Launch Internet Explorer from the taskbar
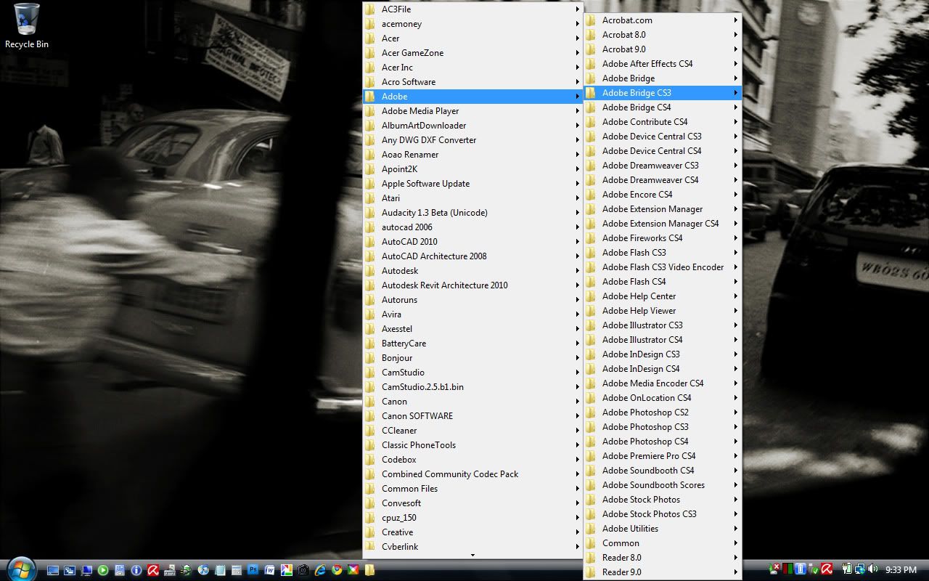This screenshot has height=581, width=929. tap(320, 570)
